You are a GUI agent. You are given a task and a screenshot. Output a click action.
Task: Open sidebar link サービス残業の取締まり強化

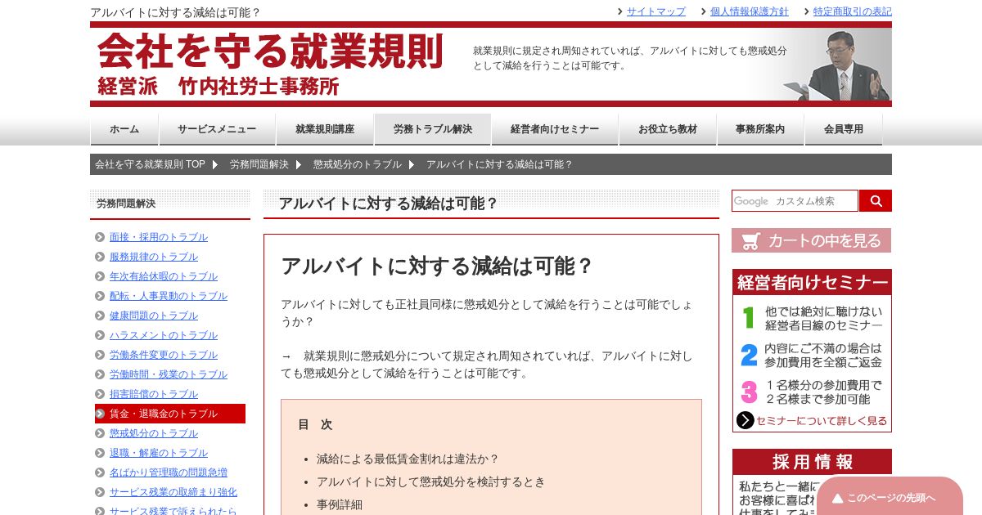173,492
